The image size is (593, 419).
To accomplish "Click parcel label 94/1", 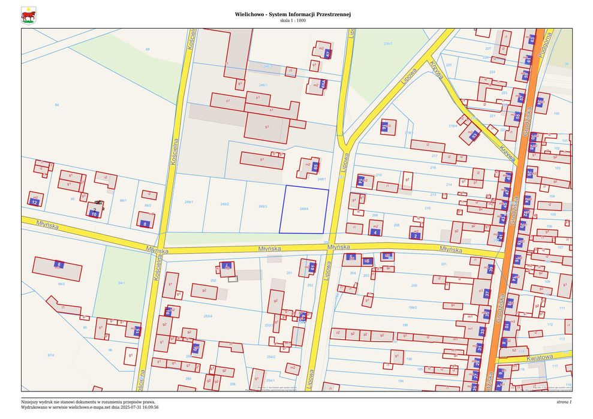I will [x=121, y=284].
